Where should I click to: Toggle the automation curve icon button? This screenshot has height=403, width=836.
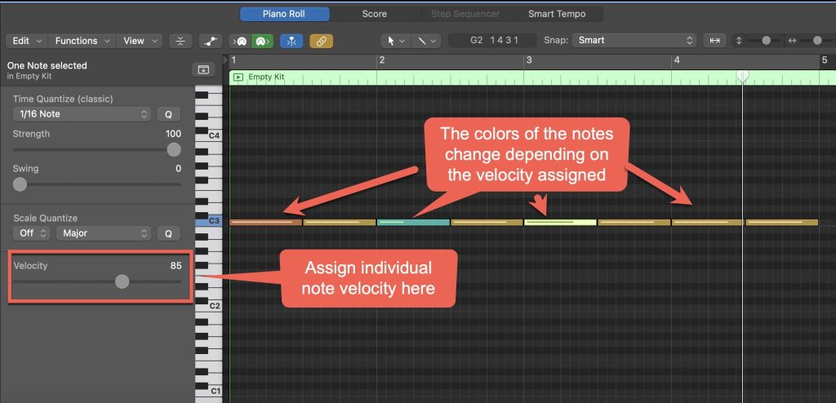click(x=211, y=41)
